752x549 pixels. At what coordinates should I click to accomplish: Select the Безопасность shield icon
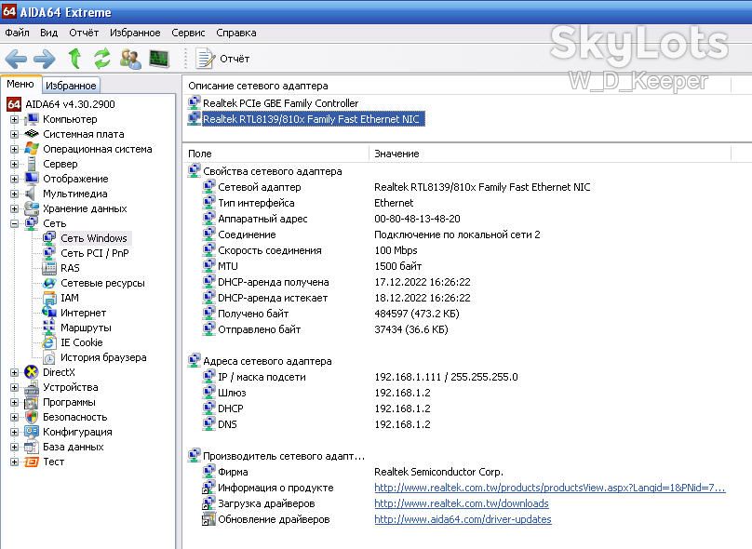click(32, 417)
